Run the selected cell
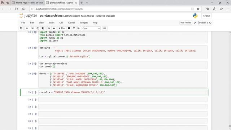The height and width of the screenshot is (130, 231). (62, 28)
